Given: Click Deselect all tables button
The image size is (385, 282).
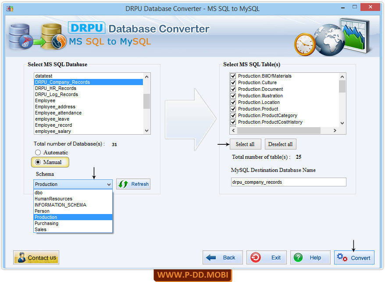Looking at the screenshot, I should (x=280, y=144).
